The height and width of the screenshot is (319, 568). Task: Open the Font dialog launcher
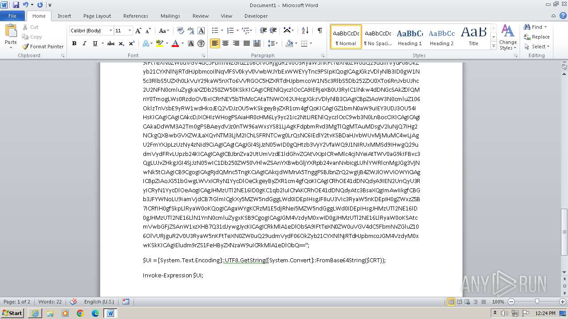point(203,56)
